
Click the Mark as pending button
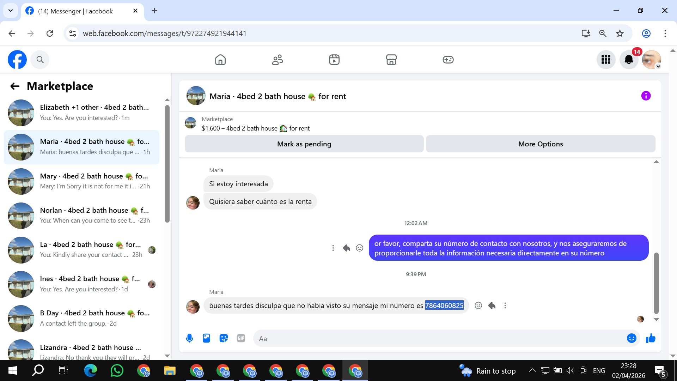[304, 144]
